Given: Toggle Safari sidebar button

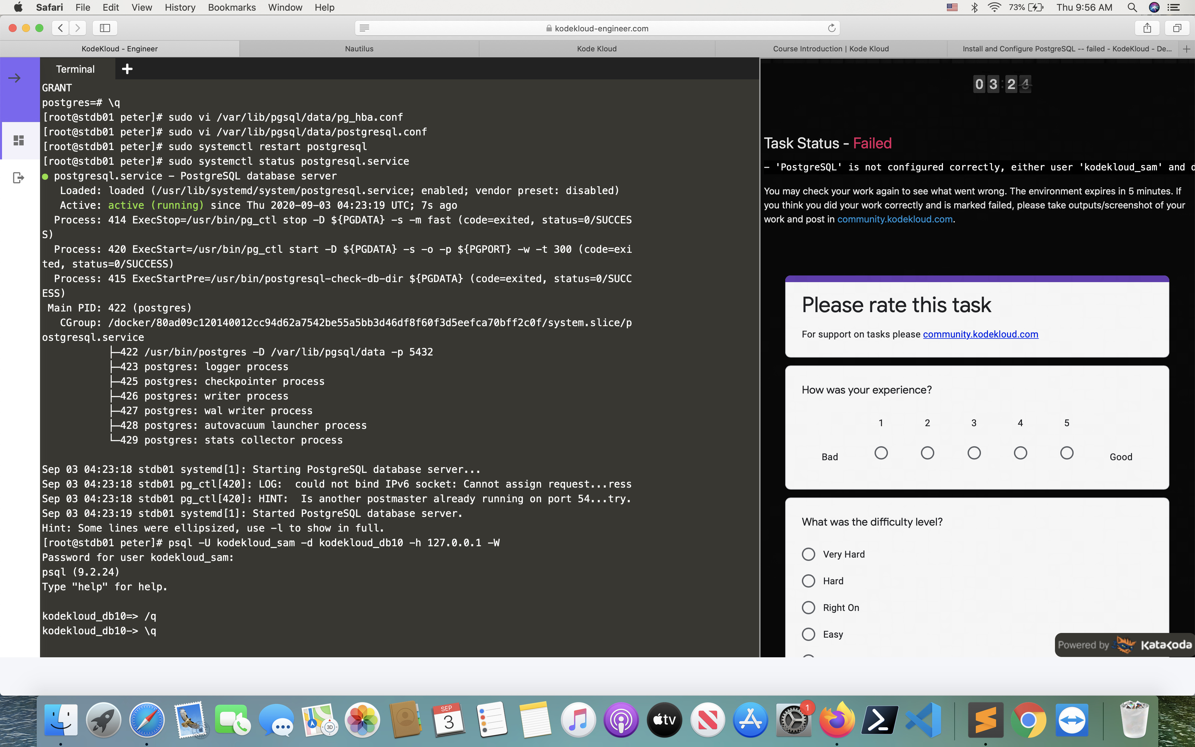Looking at the screenshot, I should pyautogui.click(x=105, y=28).
